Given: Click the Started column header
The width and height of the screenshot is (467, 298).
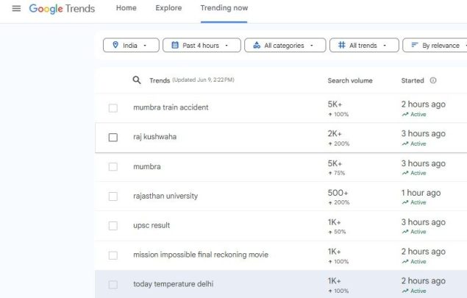Looking at the screenshot, I should [x=412, y=80].
